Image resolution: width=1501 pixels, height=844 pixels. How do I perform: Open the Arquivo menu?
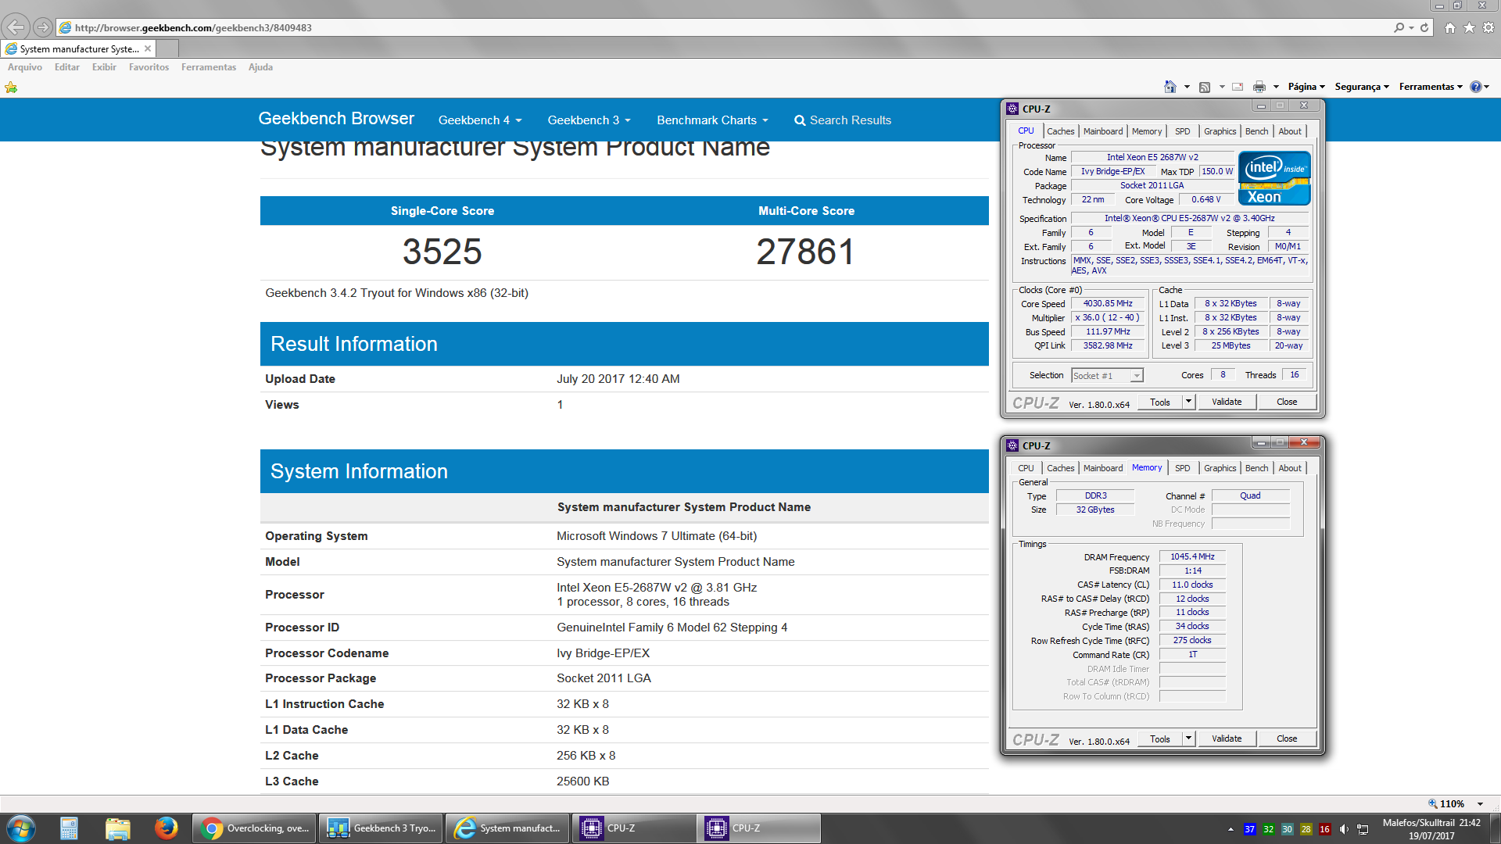[25, 67]
